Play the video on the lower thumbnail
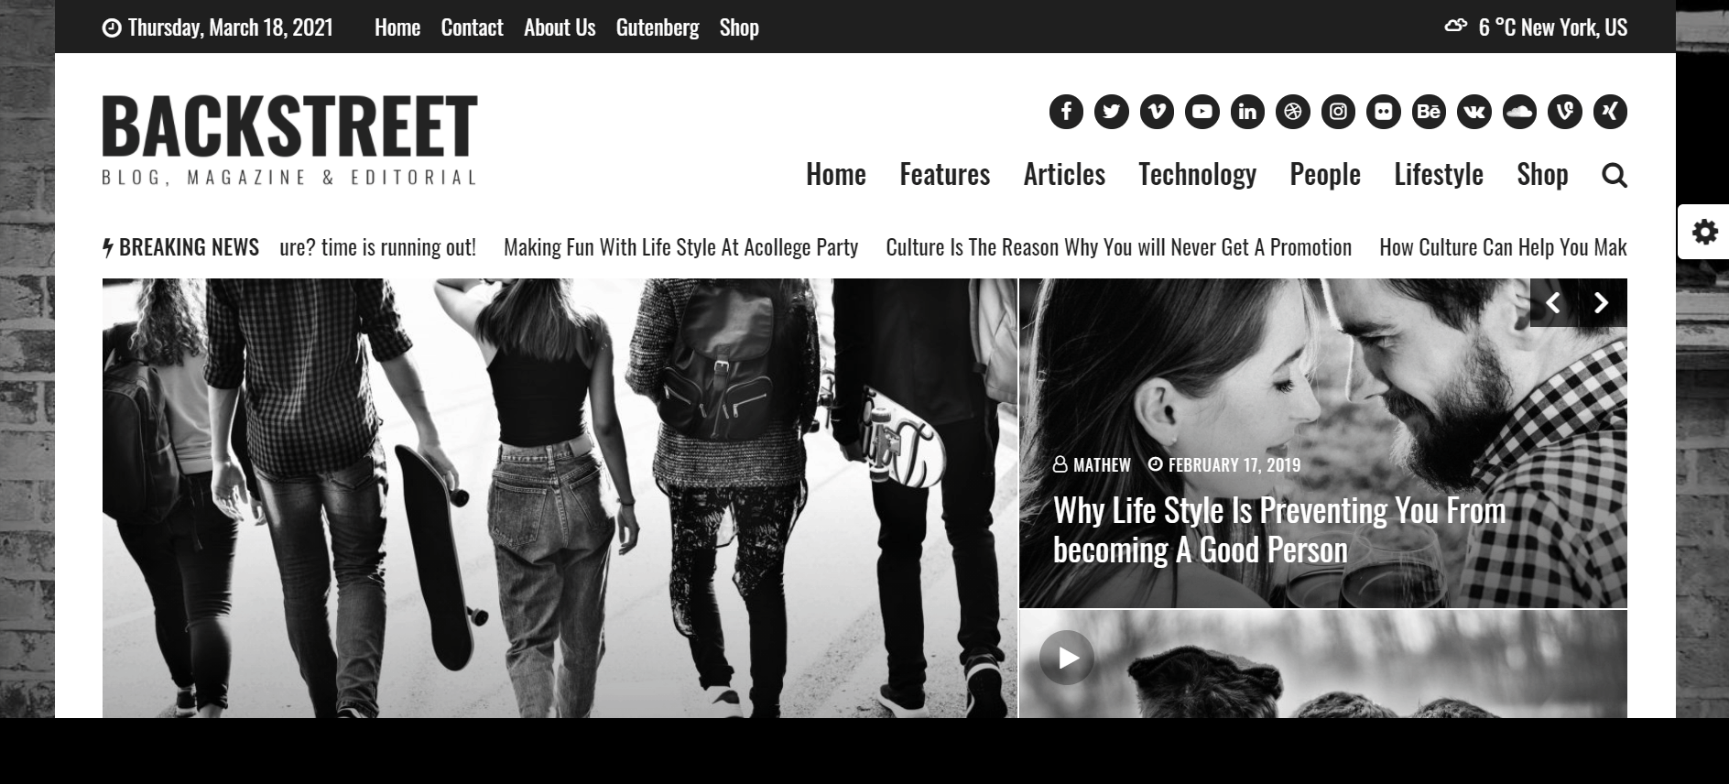1729x784 pixels. click(1067, 658)
